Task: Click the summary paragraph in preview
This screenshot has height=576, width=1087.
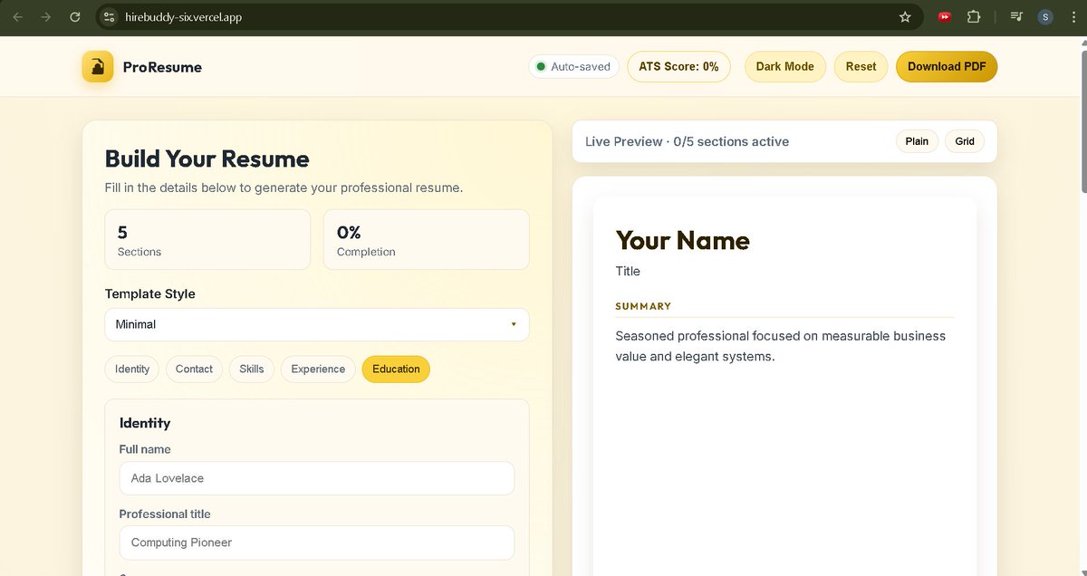Action: [781, 346]
